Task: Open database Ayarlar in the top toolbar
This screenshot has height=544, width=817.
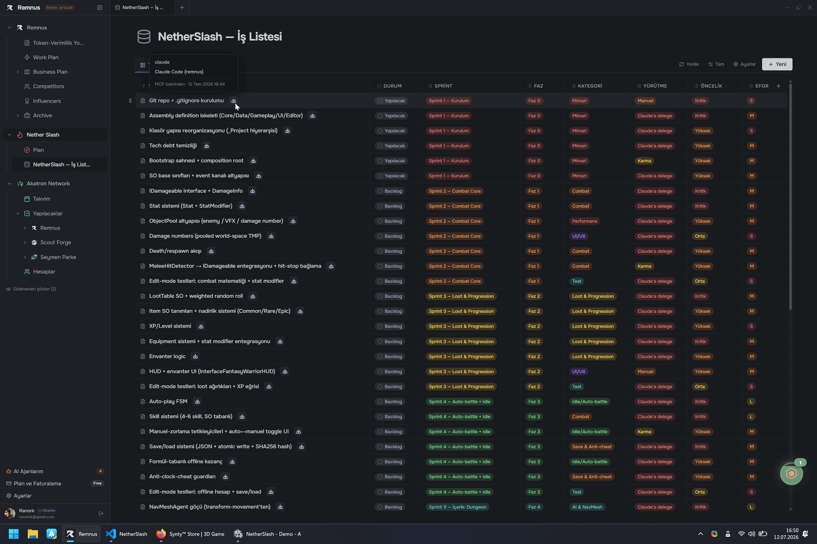Action: [x=745, y=64]
